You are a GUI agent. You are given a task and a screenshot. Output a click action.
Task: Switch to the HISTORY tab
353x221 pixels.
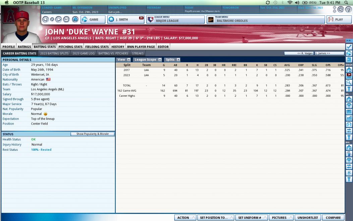[118, 47]
